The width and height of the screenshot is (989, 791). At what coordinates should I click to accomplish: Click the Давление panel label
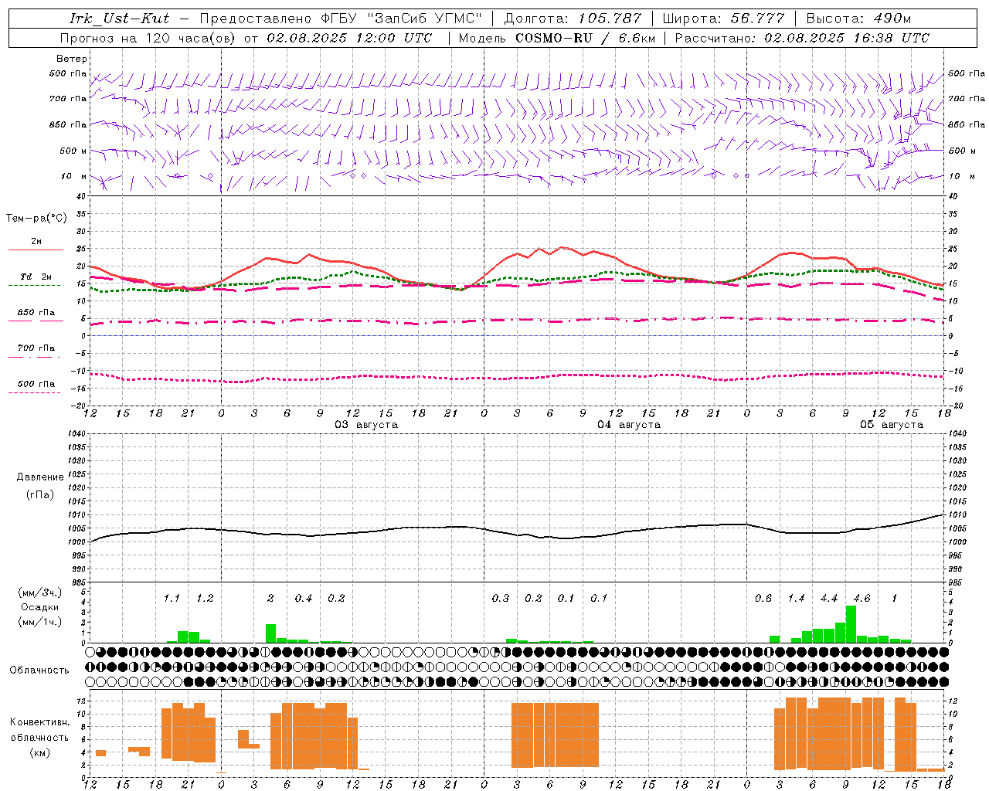pos(40,477)
